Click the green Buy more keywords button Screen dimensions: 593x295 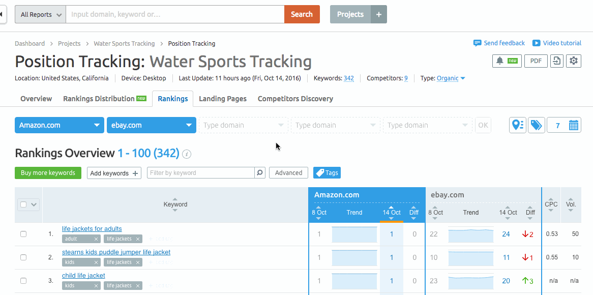(48, 173)
